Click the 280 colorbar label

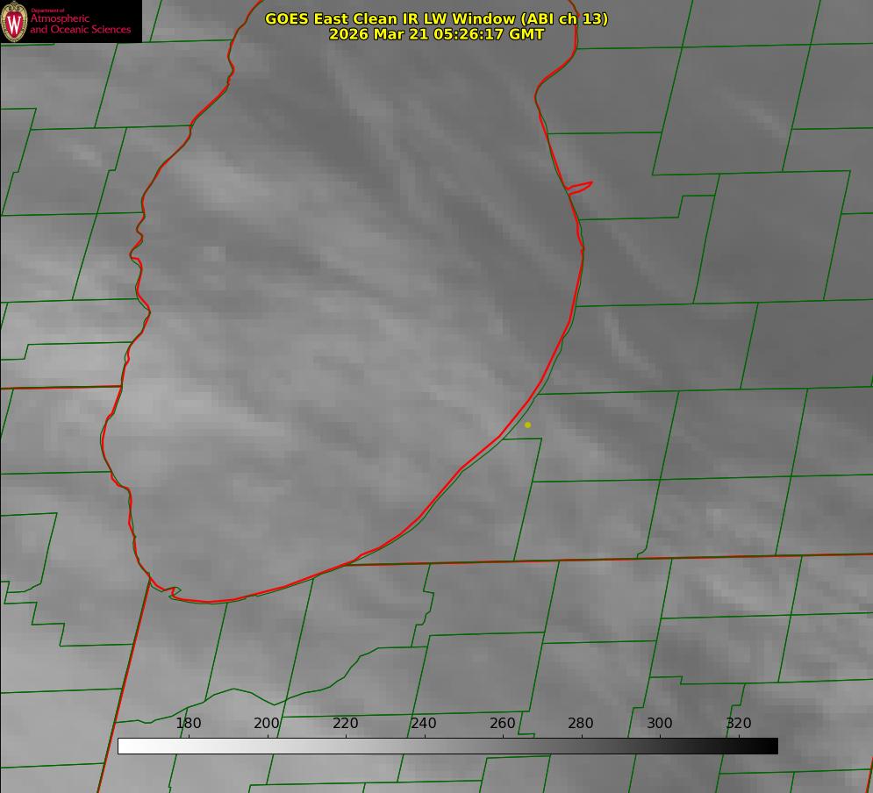581,723
